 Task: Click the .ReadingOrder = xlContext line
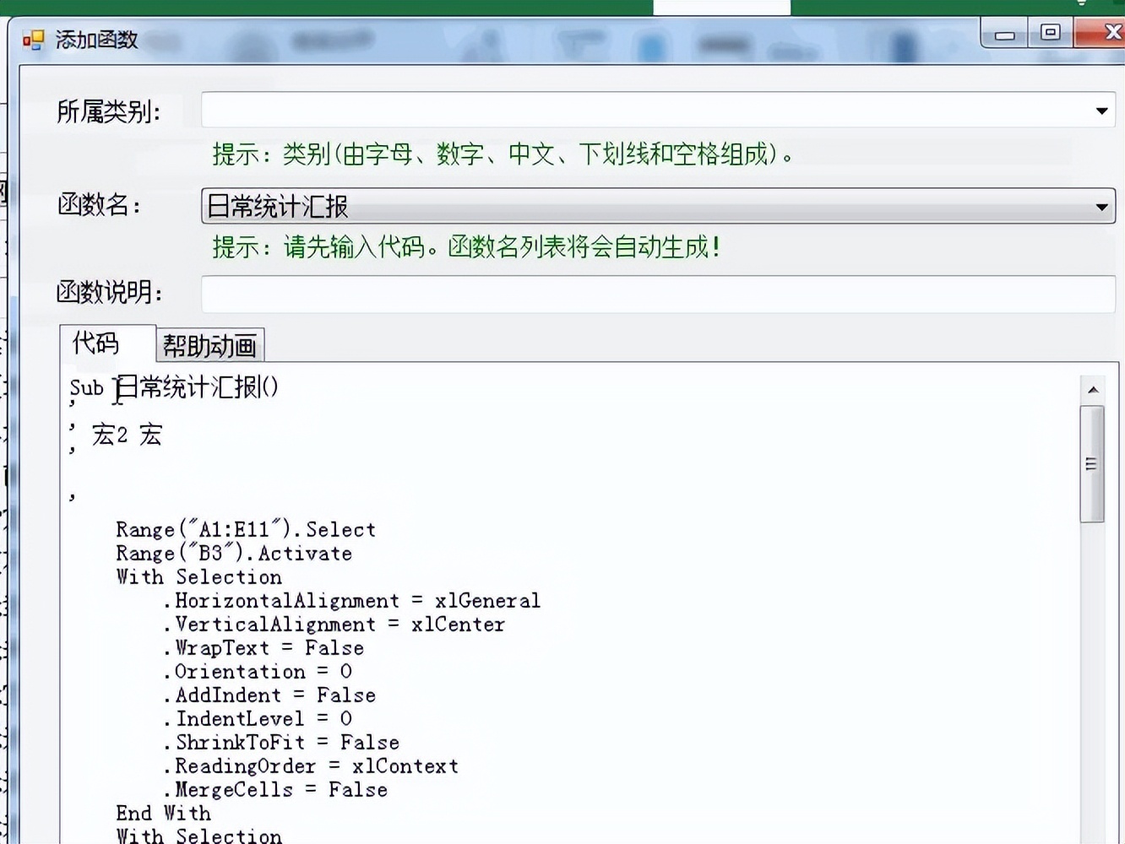point(287,766)
